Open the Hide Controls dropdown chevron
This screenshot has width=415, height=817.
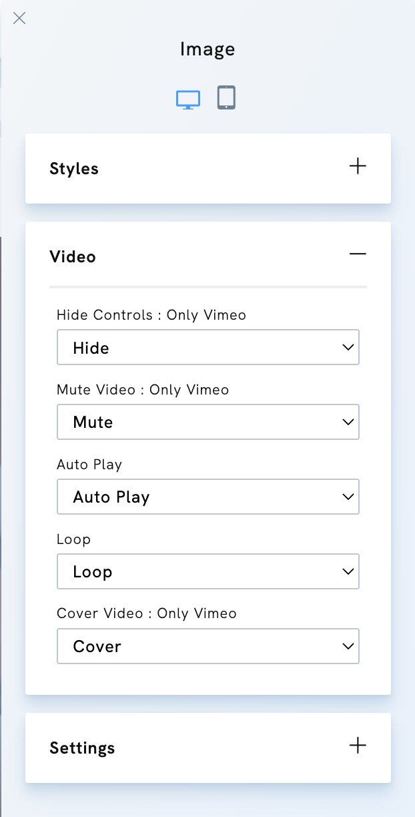click(x=347, y=347)
